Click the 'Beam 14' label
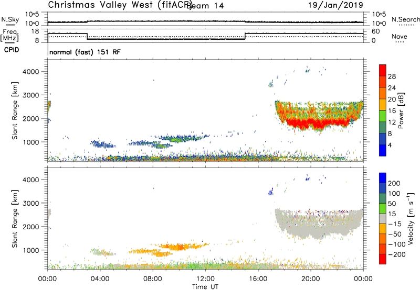Viewport: 420px width, 290px height. (205, 6)
